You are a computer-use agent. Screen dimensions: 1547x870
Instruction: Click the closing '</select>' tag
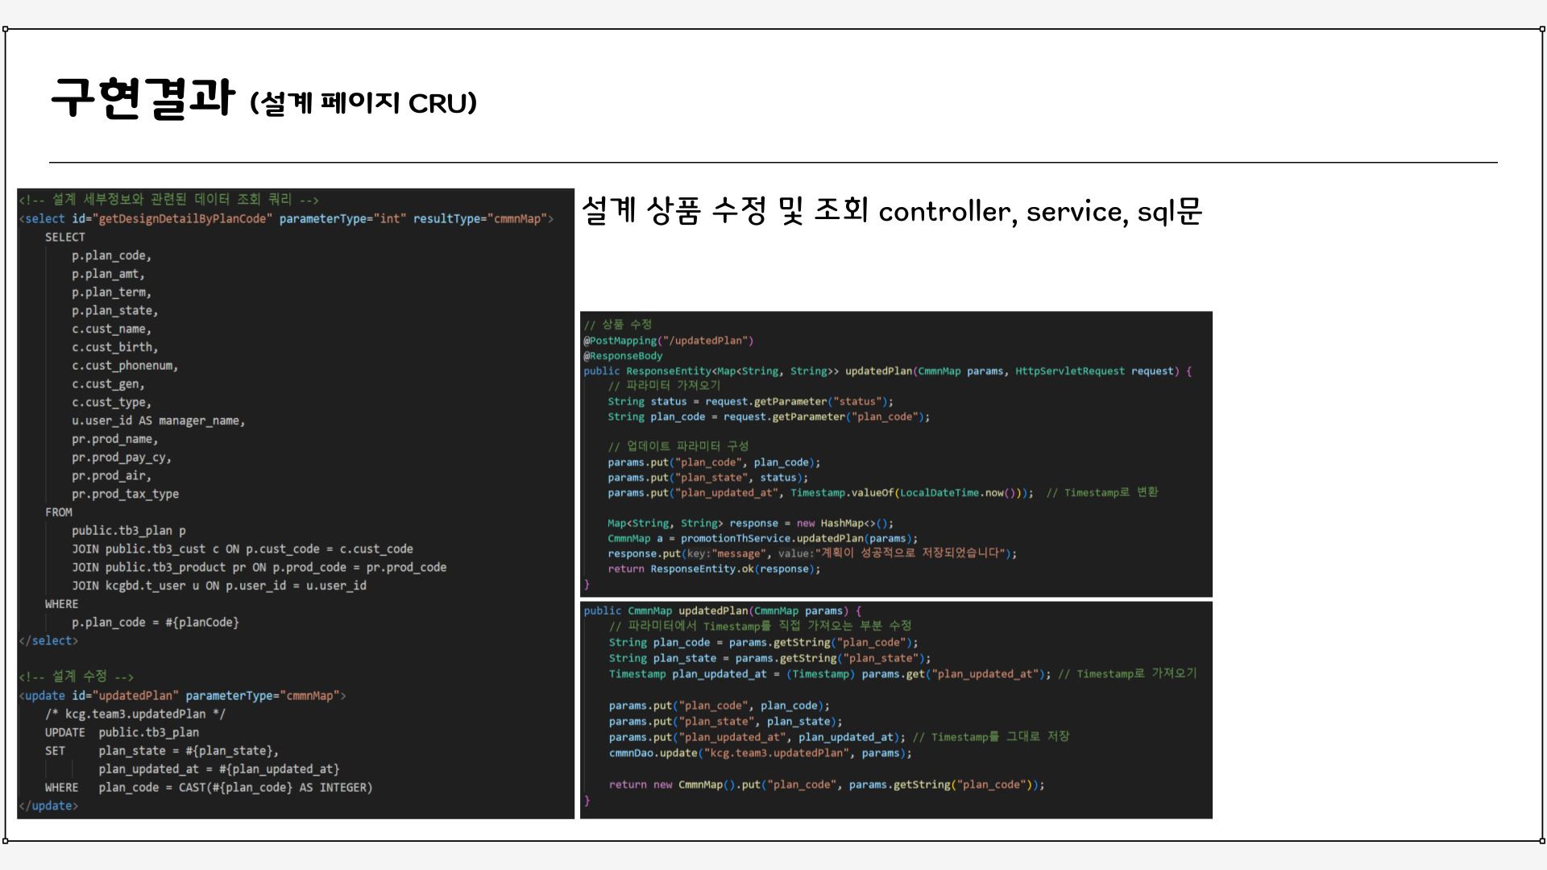[48, 640]
